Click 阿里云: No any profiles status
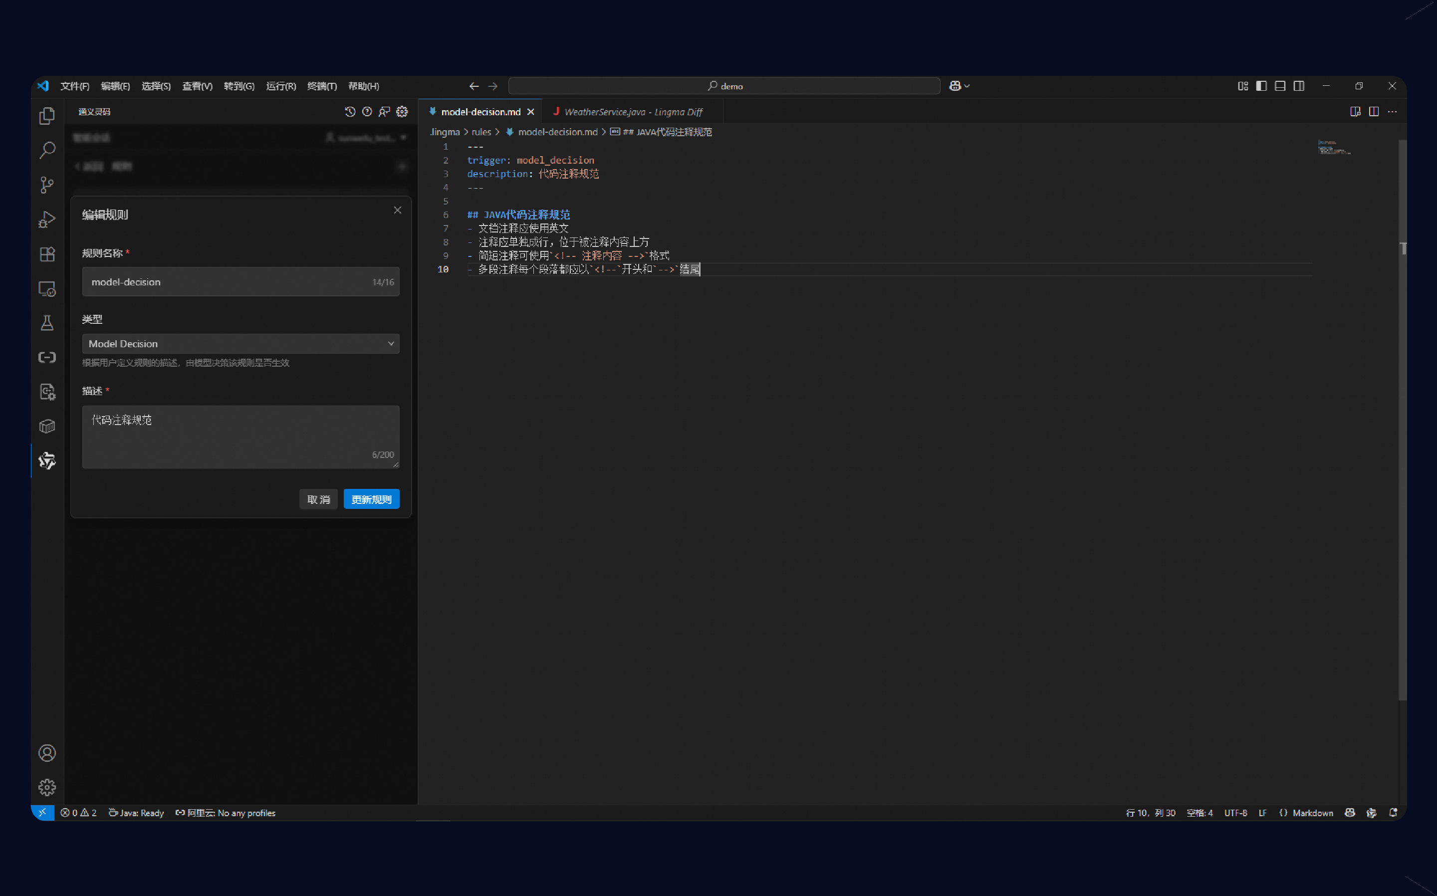 click(x=225, y=813)
